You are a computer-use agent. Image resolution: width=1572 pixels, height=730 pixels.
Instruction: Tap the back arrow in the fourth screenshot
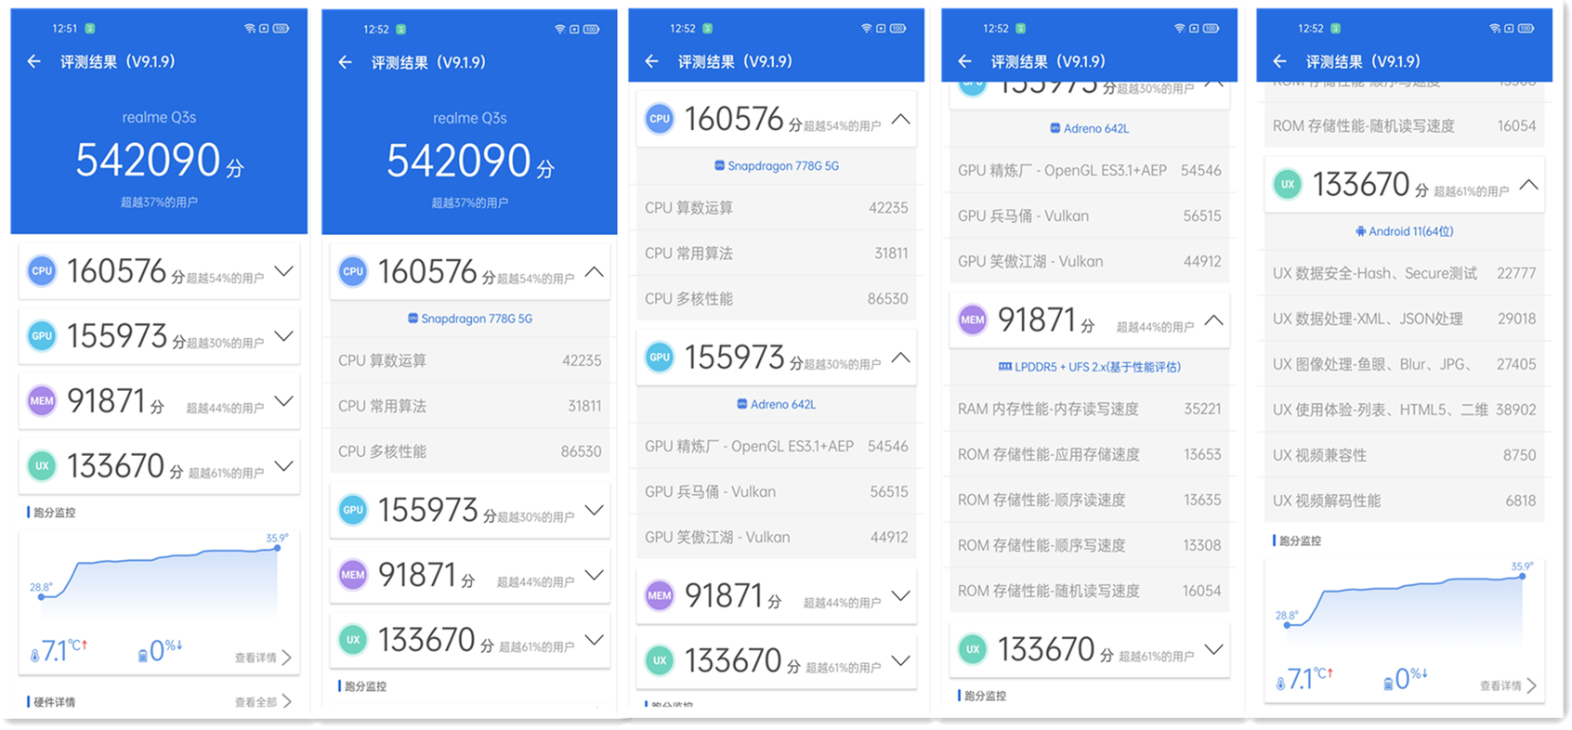click(x=964, y=61)
